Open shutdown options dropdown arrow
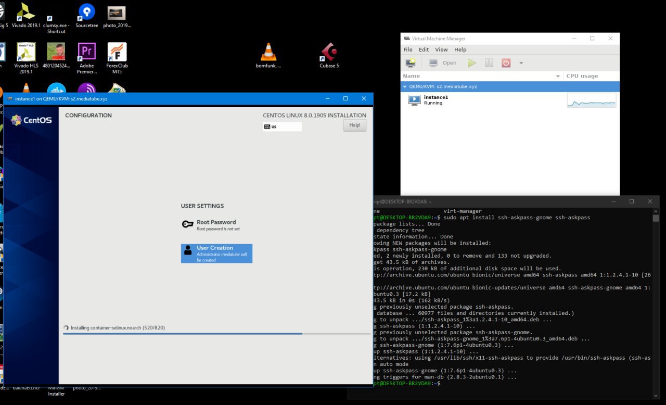This screenshot has width=666, height=405. tap(521, 64)
